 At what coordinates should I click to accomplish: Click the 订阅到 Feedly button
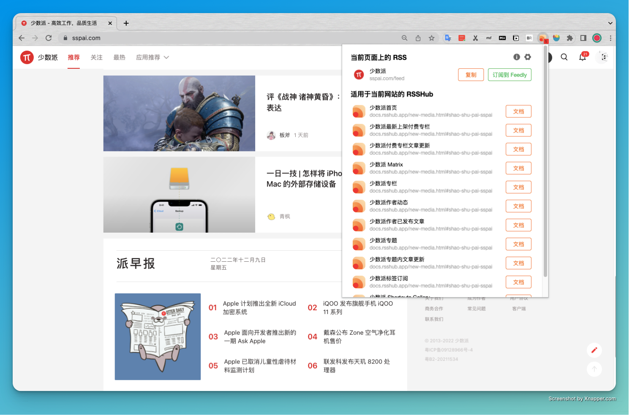[x=509, y=75]
